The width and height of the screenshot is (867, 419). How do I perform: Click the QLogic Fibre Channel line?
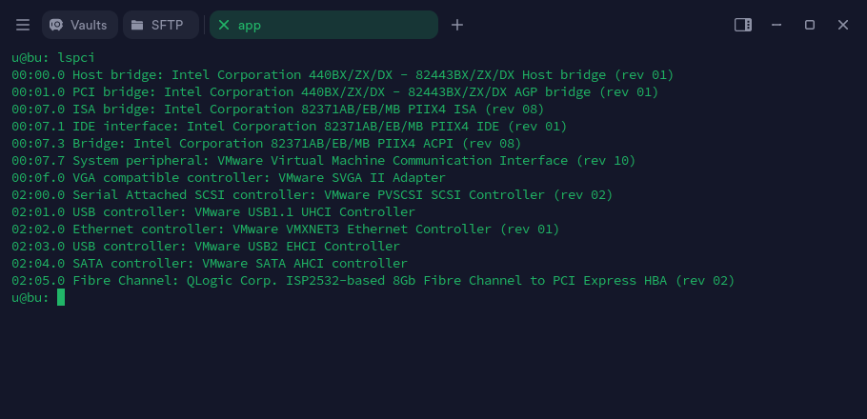point(373,280)
